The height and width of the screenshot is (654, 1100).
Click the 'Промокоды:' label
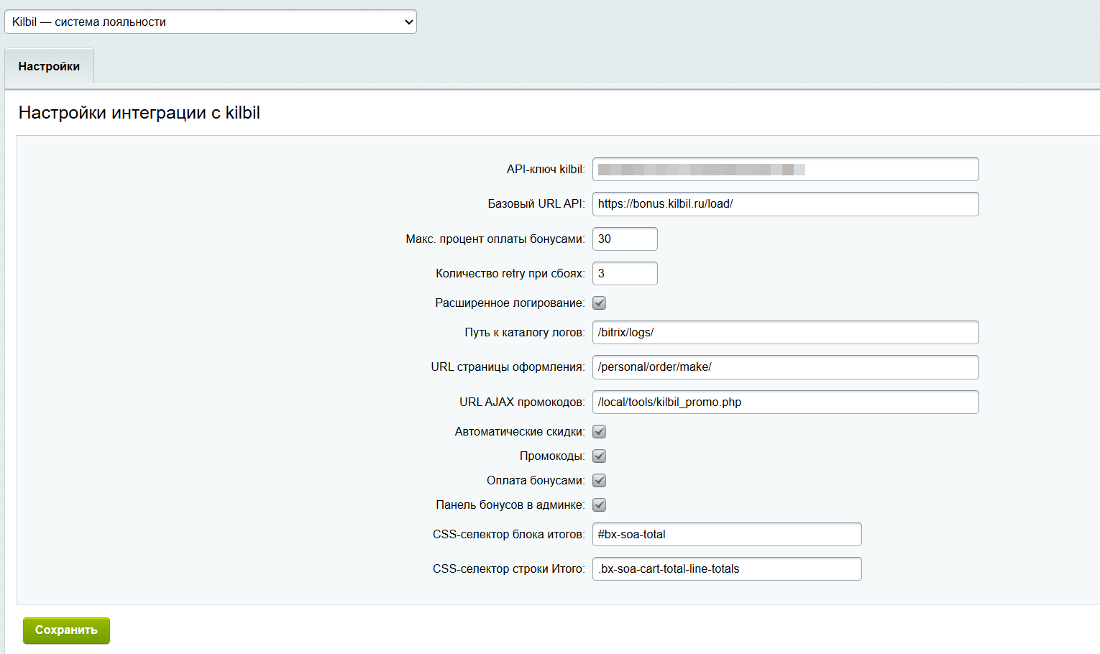tap(552, 456)
